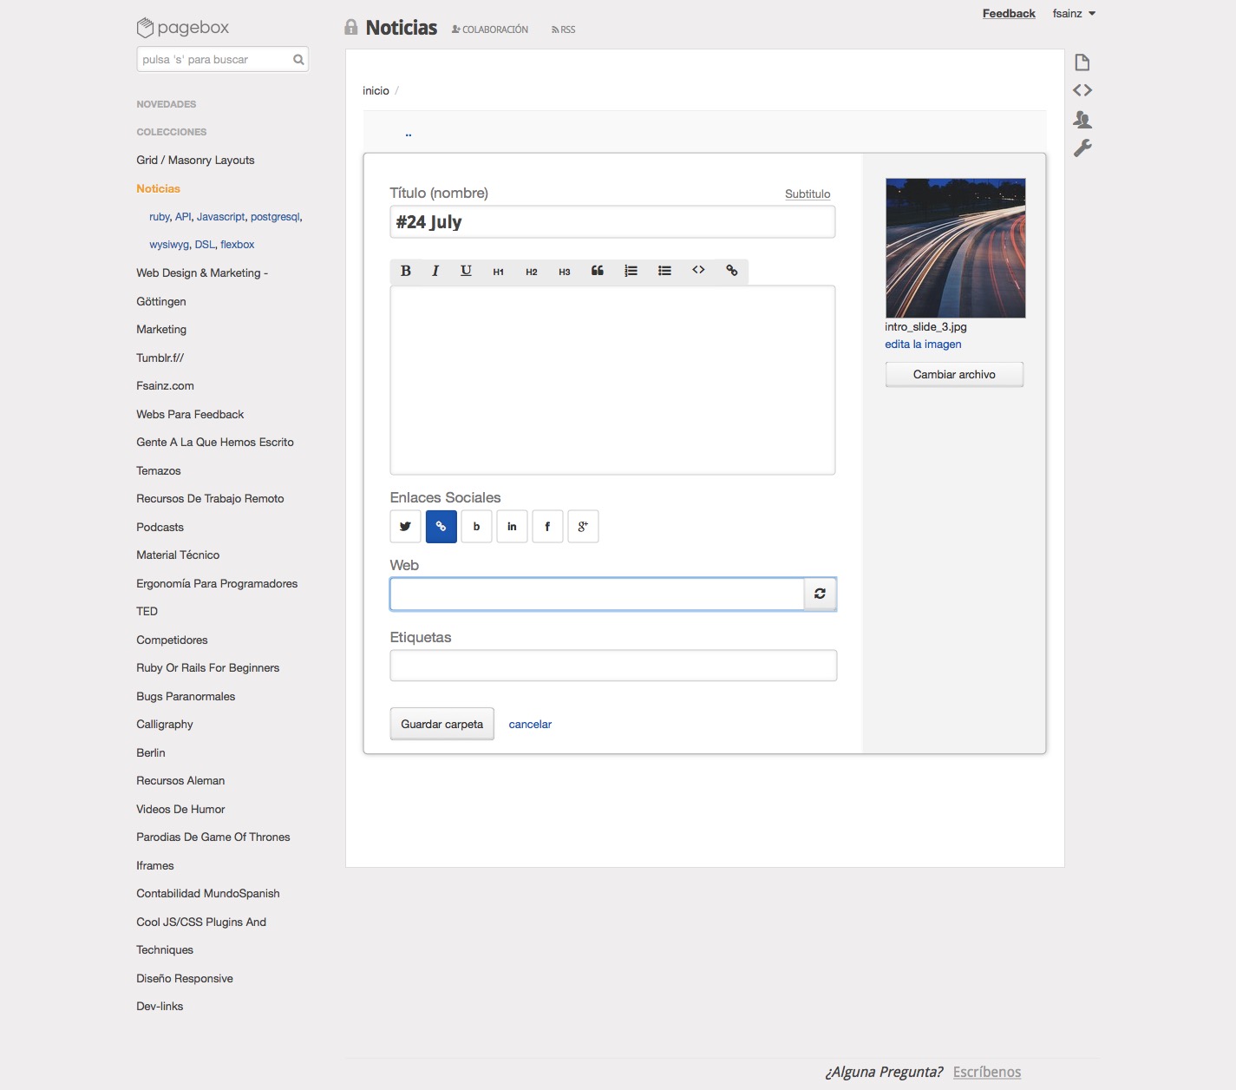Open the Podcasts collection
The image size is (1236, 1090).
160,527
